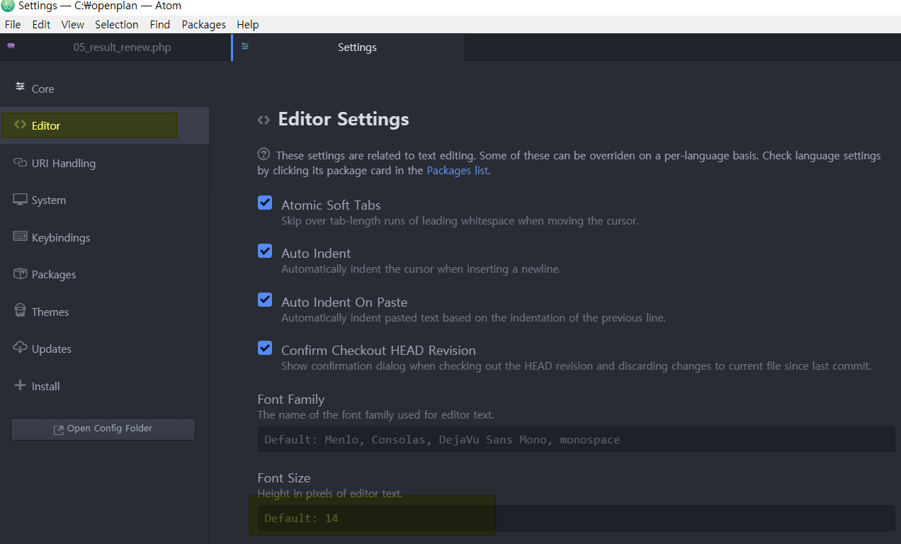
Task: Click the Open Config Folder button
Action: [x=103, y=429]
